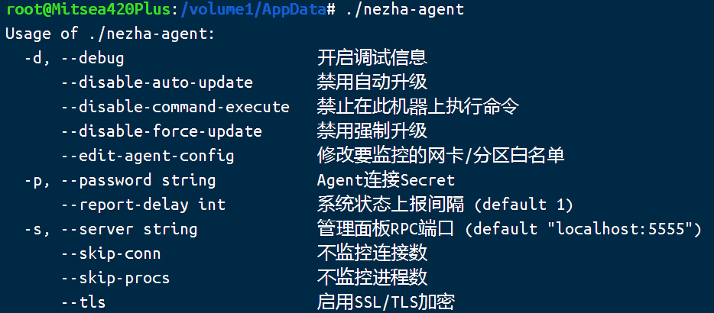Click the '启用SSL/TLS加密' description
This screenshot has height=313, width=714.
point(386,302)
